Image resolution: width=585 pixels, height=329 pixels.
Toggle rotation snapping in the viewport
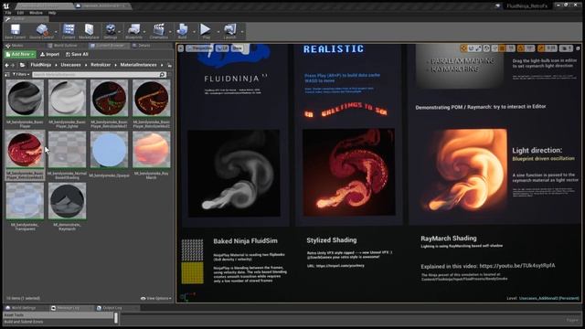point(520,48)
